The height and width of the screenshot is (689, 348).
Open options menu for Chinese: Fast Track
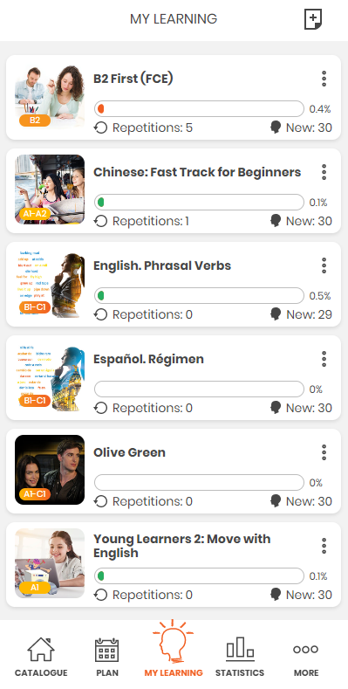[x=324, y=172]
